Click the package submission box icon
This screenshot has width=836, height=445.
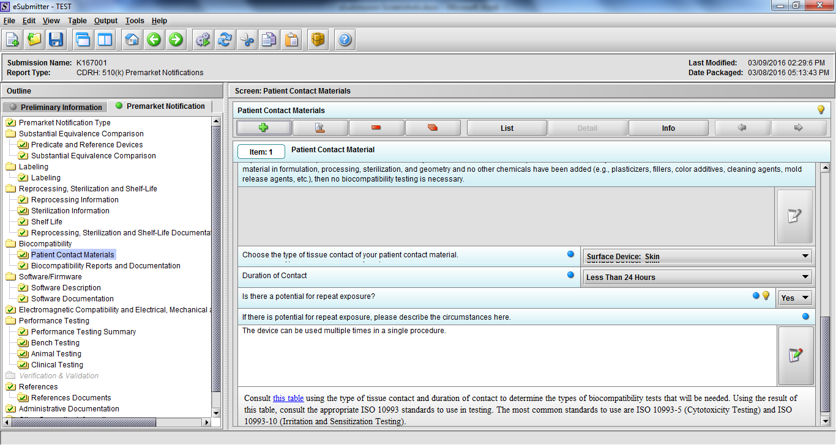[x=318, y=40]
